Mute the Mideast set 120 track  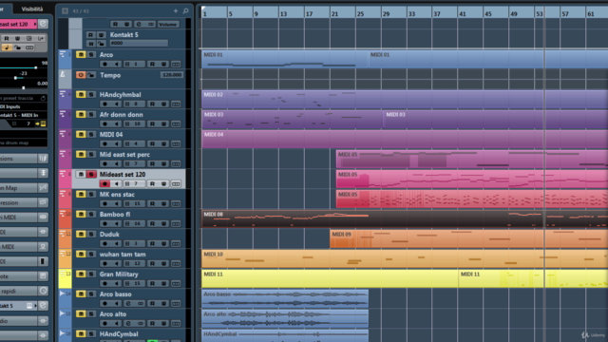coord(81,174)
